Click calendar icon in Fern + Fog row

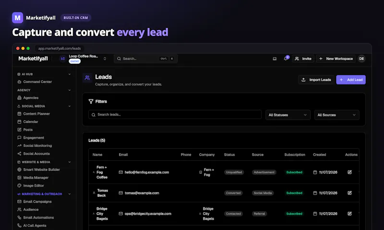tap(315, 172)
